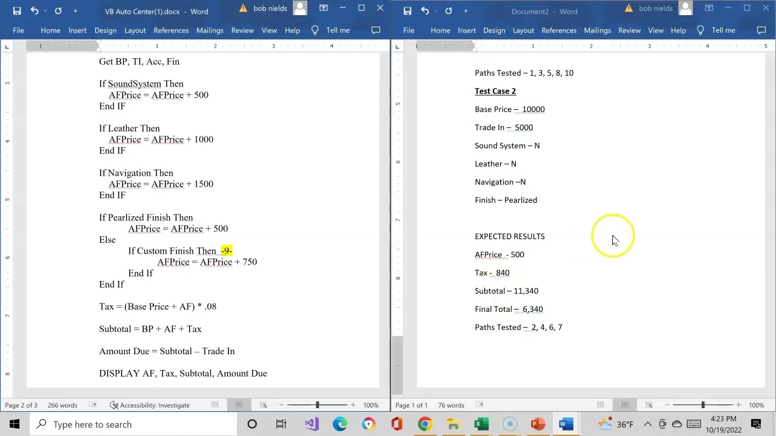Open undo history dropdown in VB Auto Center

(x=45, y=11)
